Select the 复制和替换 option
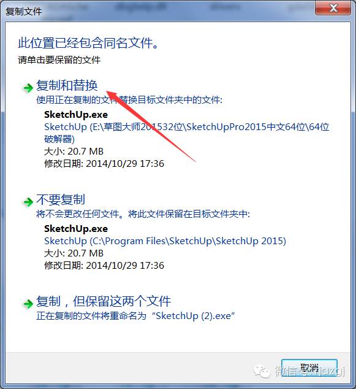This screenshot has width=356, height=389. click(x=67, y=85)
